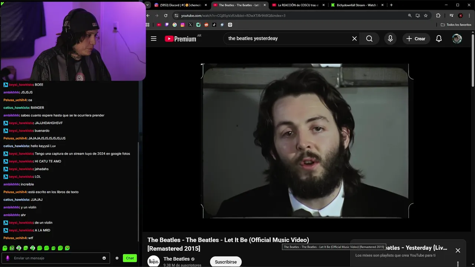Open the Reddit bookmark shortcut
Viewport: 475px width, 267px height.
tap(206, 25)
